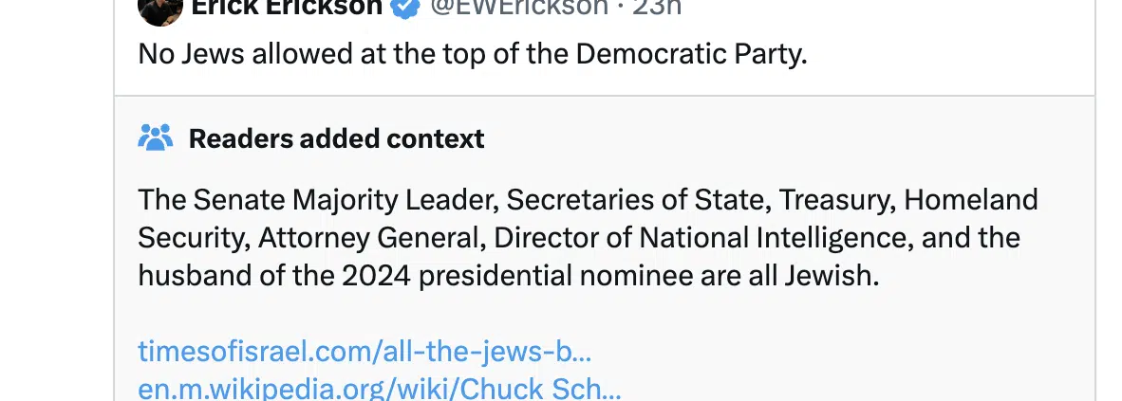Click the Community Notes people icon
Viewport: 1122px width, 401px height.
[x=156, y=138]
